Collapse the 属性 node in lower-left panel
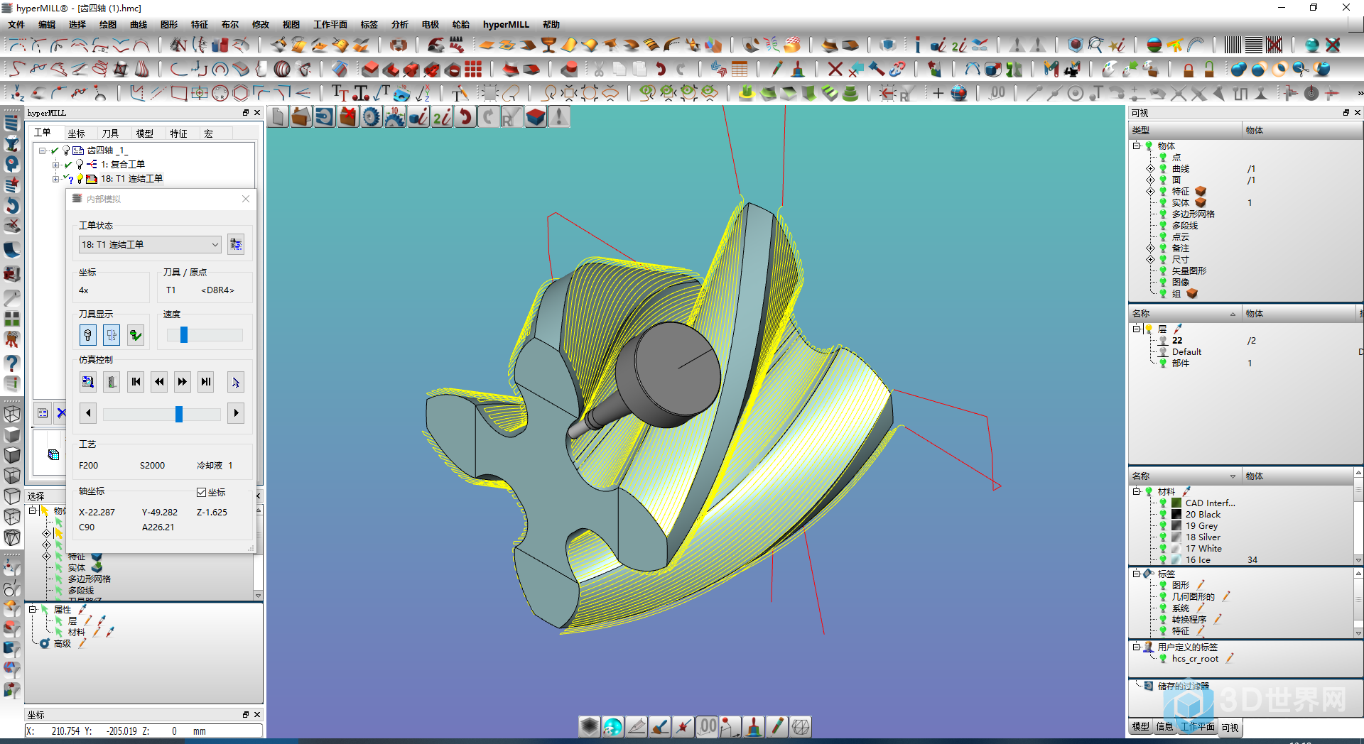The image size is (1364, 744). pos(33,609)
